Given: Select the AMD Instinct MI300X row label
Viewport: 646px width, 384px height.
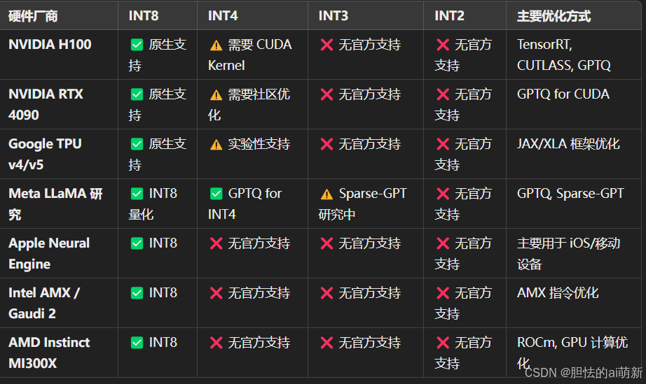Looking at the screenshot, I should point(49,353).
